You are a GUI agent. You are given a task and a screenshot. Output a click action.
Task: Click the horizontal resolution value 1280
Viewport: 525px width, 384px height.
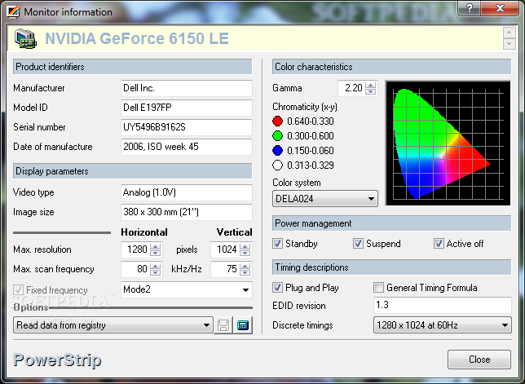pos(136,249)
